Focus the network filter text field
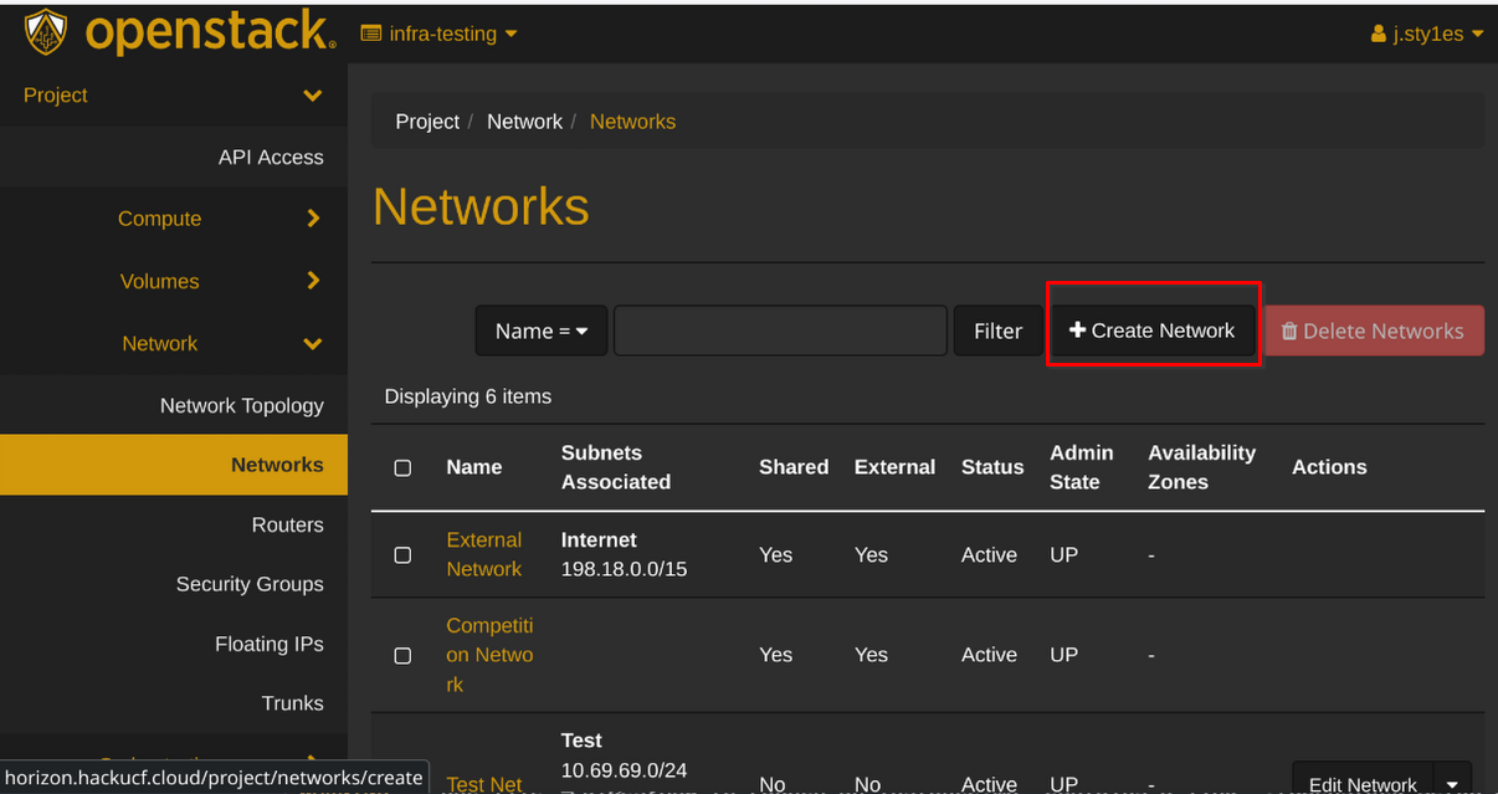The height and width of the screenshot is (794, 1498). point(780,331)
